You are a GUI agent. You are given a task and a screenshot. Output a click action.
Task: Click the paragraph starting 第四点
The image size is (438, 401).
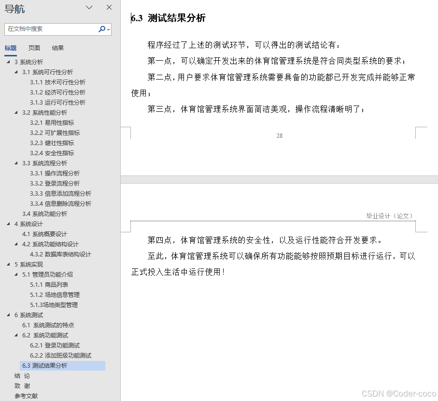click(x=265, y=240)
